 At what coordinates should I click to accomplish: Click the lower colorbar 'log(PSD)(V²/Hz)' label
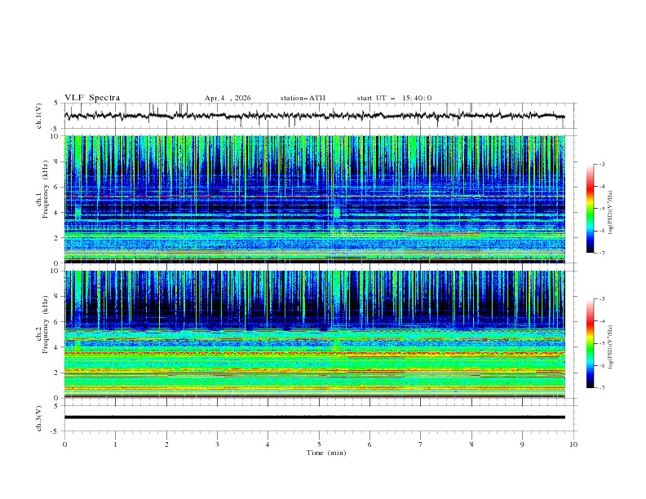click(x=610, y=347)
